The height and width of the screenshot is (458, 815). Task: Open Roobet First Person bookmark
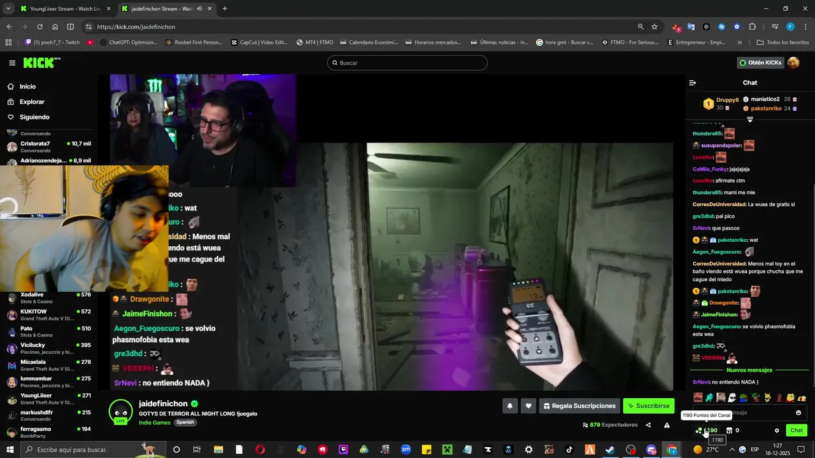(x=194, y=43)
